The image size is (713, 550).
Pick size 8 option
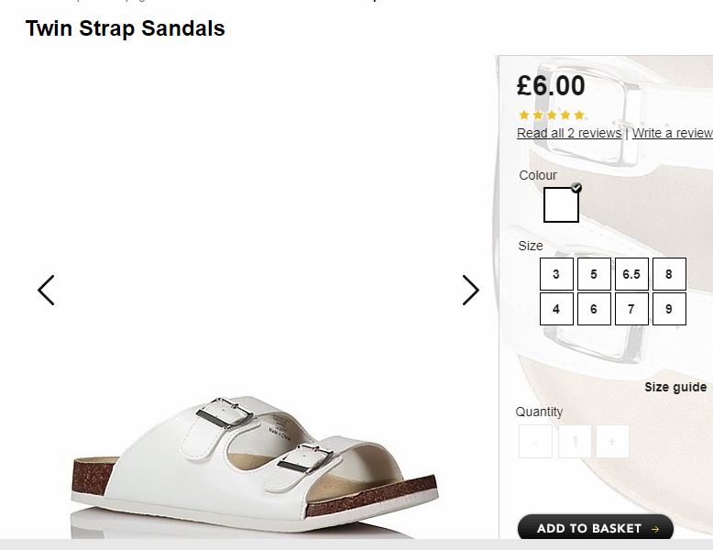click(x=669, y=274)
